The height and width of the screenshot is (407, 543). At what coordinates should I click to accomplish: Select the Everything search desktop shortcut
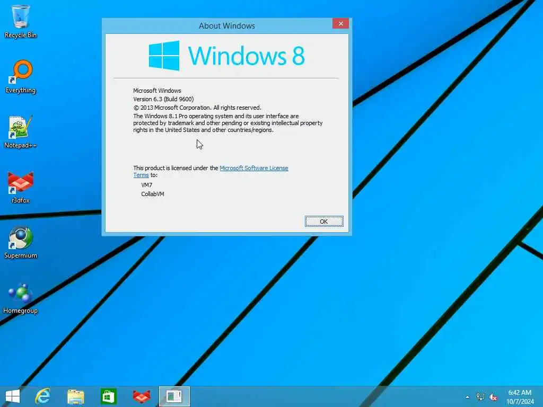click(x=21, y=77)
